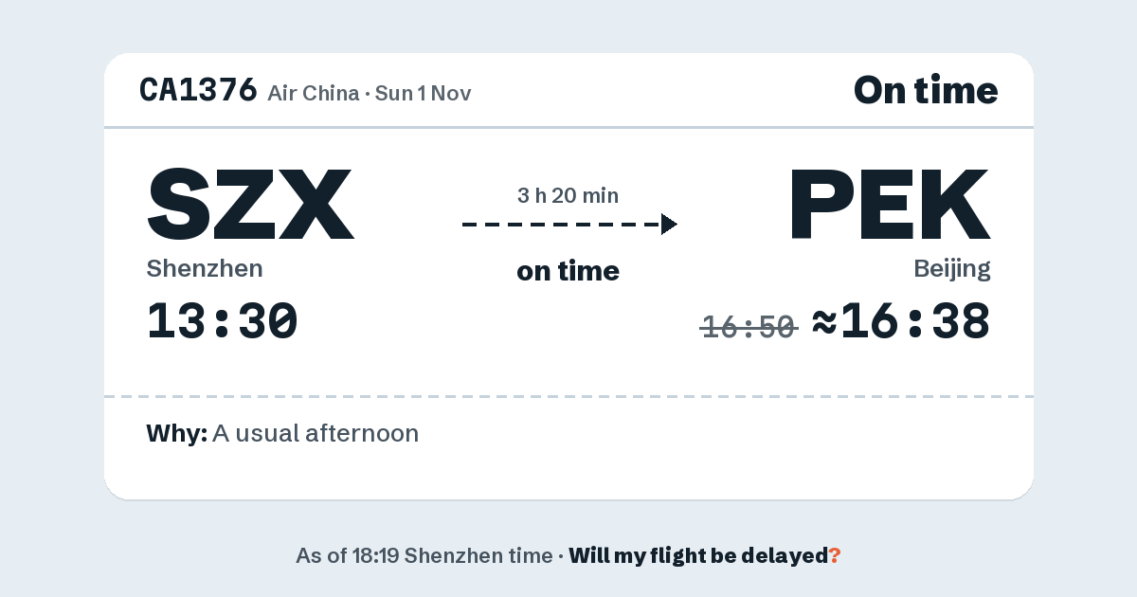
Task: Click the on time text under the route
Action: pyautogui.click(x=568, y=271)
